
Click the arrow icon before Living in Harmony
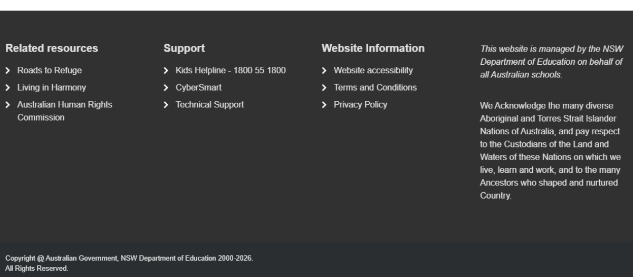(x=8, y=88)
